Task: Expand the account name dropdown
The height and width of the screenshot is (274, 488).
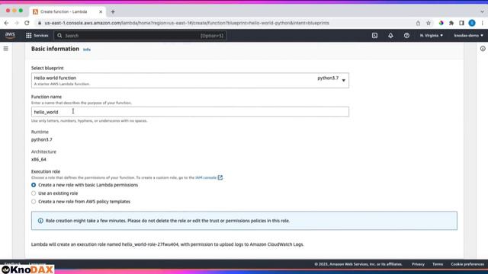Action: [x=468, y=36]
